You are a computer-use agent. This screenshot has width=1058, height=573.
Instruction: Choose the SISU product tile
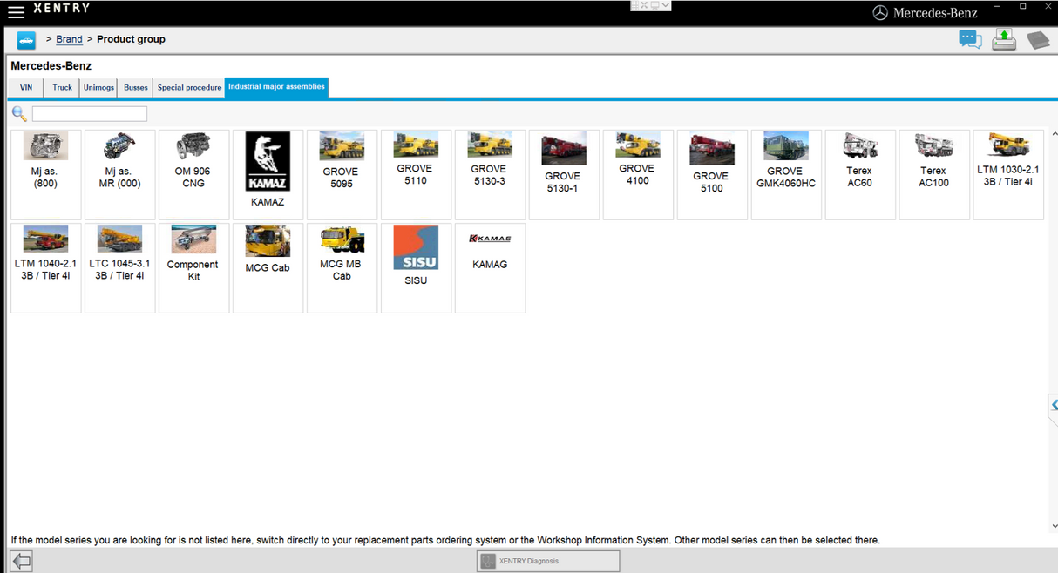[416, 267]
